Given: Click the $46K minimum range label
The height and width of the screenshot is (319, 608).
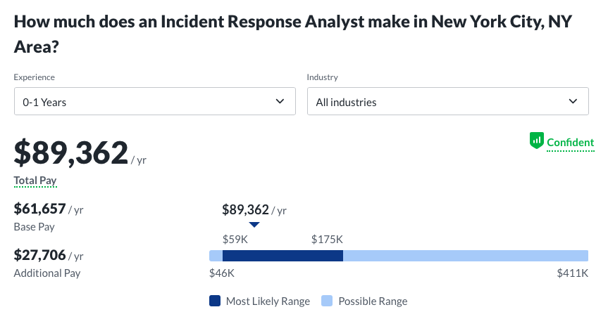Looking at the screenshot, I should pos(222,273).
